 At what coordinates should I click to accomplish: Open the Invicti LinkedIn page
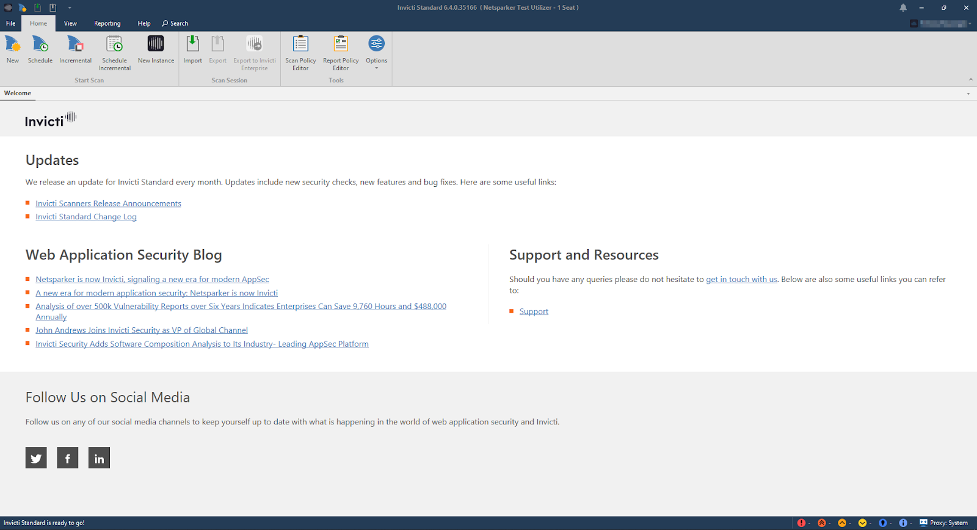click(99, 458)
